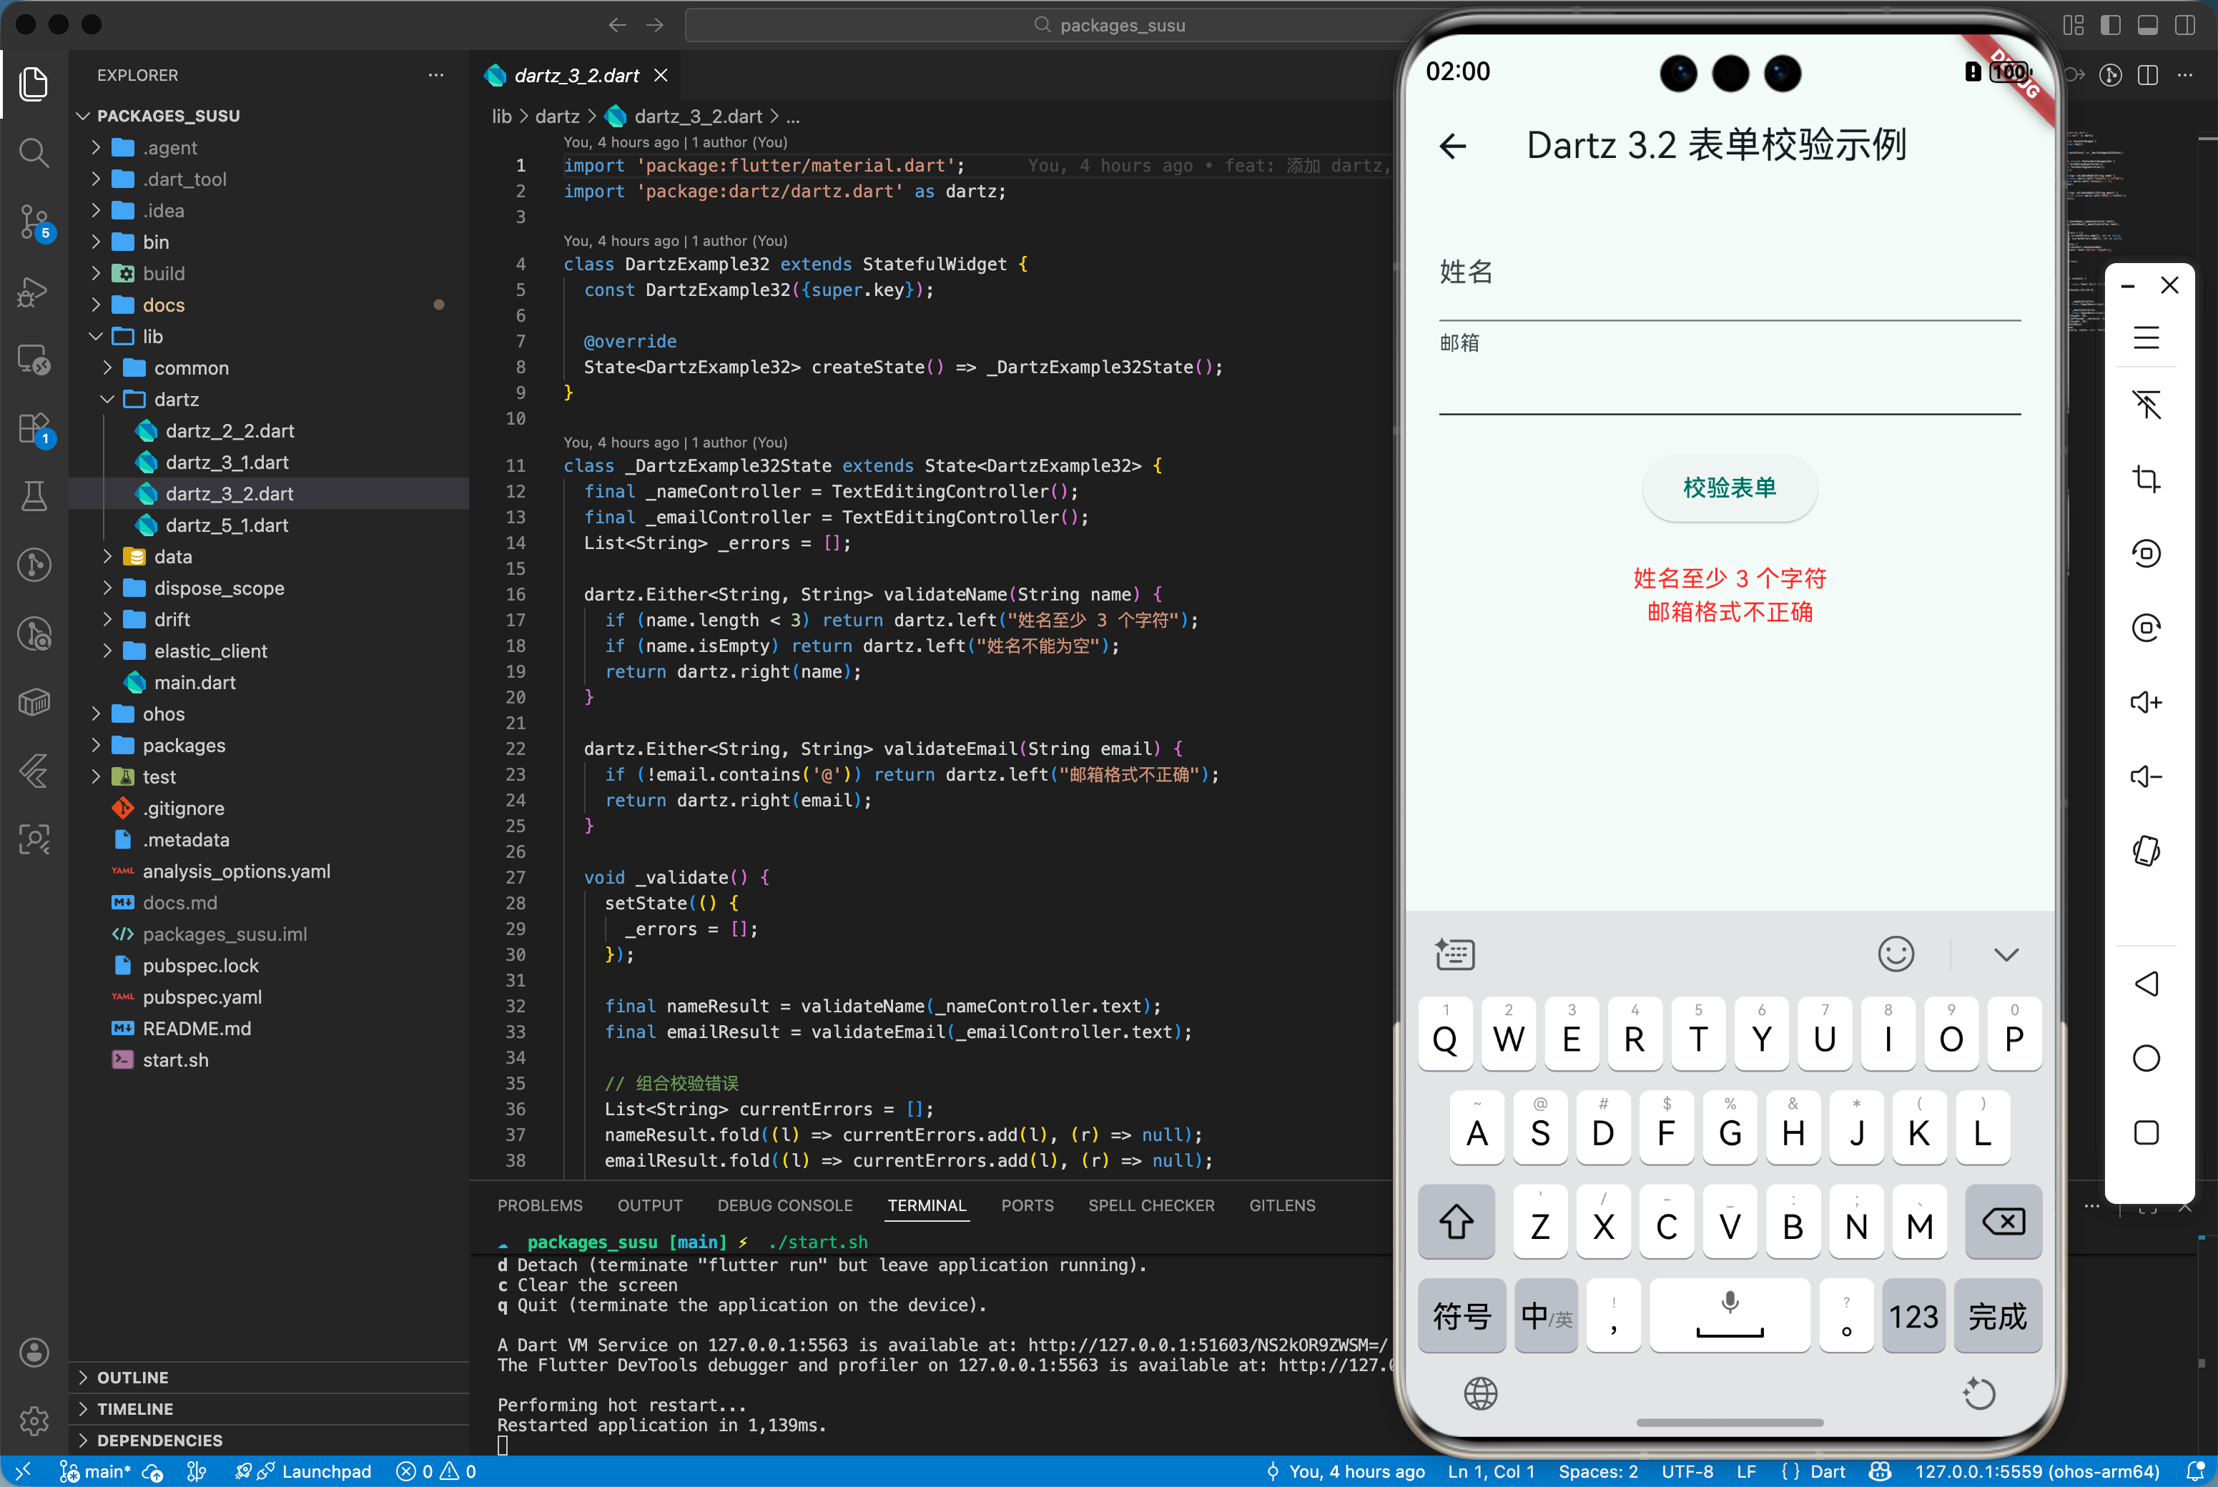Image resolution: width=2218 pixels, height=1487 pixels.
Task: Switch to the SPELL CHECKER tab
Action: coord(1151,1205)
